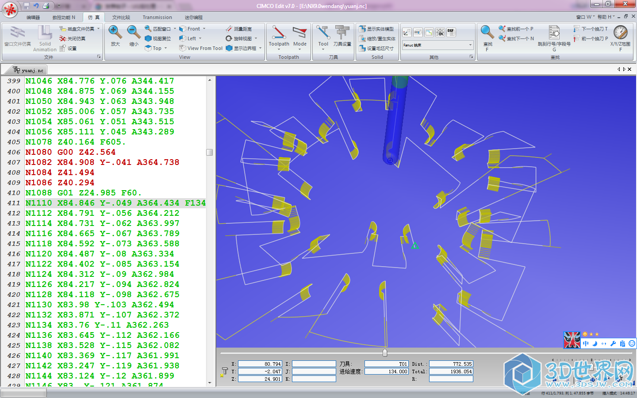
Task: Activate 测量距离 measure distance tool
Action: 238,29
